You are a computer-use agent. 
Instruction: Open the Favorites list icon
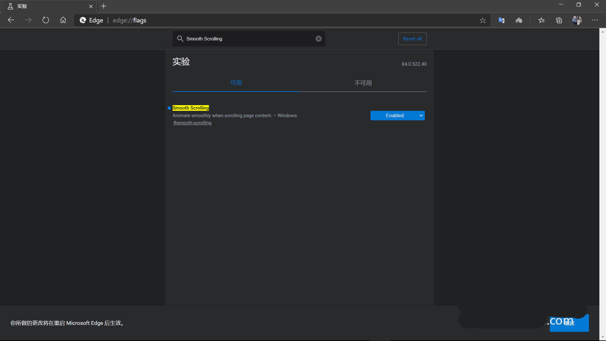coord(541,21)
